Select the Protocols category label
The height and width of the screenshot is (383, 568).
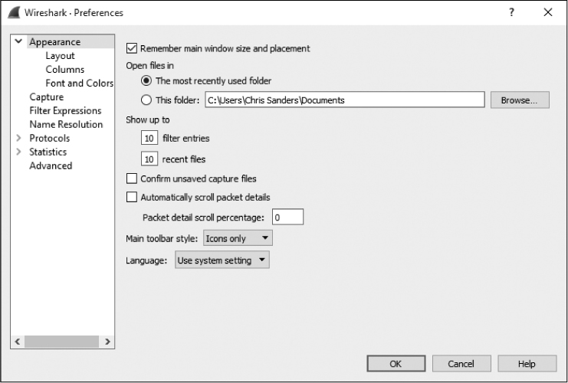49,139
